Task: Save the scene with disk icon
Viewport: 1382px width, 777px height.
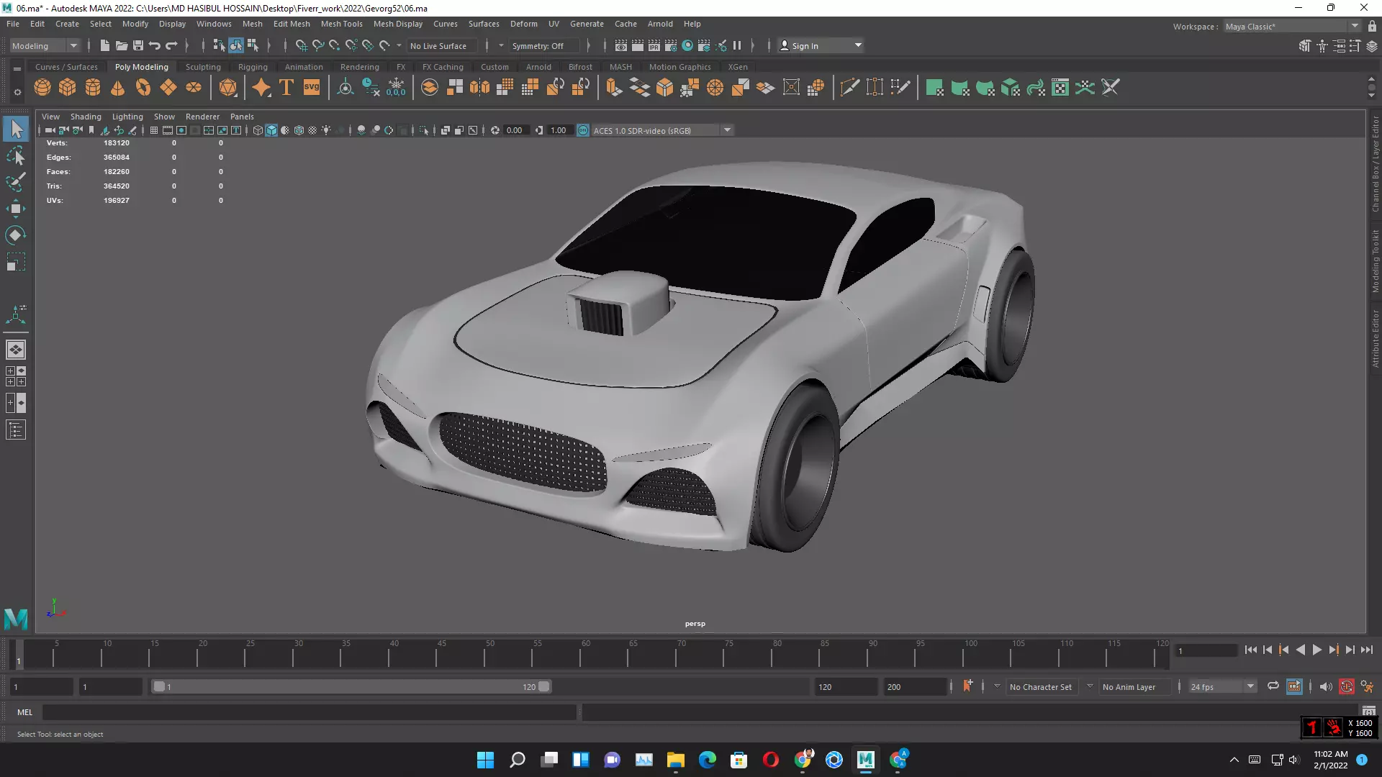Action: tap(138, 45)
